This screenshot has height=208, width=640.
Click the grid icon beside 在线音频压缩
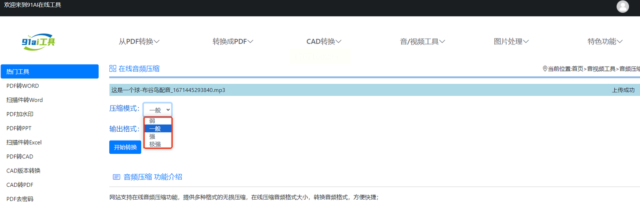click(x=113, y=69)
